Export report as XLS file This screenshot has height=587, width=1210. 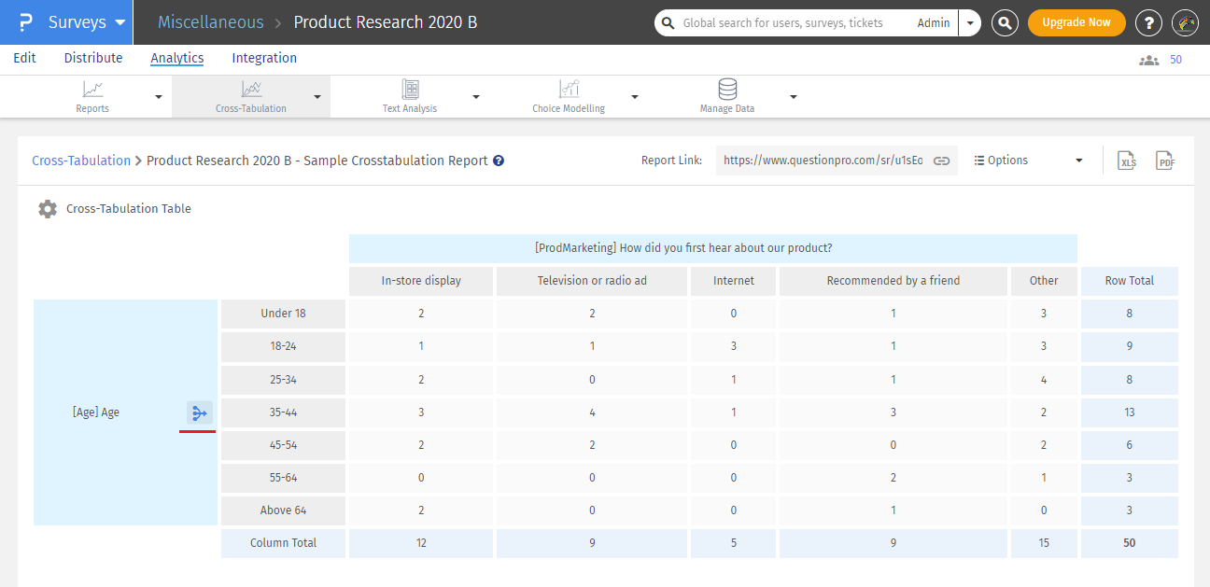click(x=1128, y=161)
